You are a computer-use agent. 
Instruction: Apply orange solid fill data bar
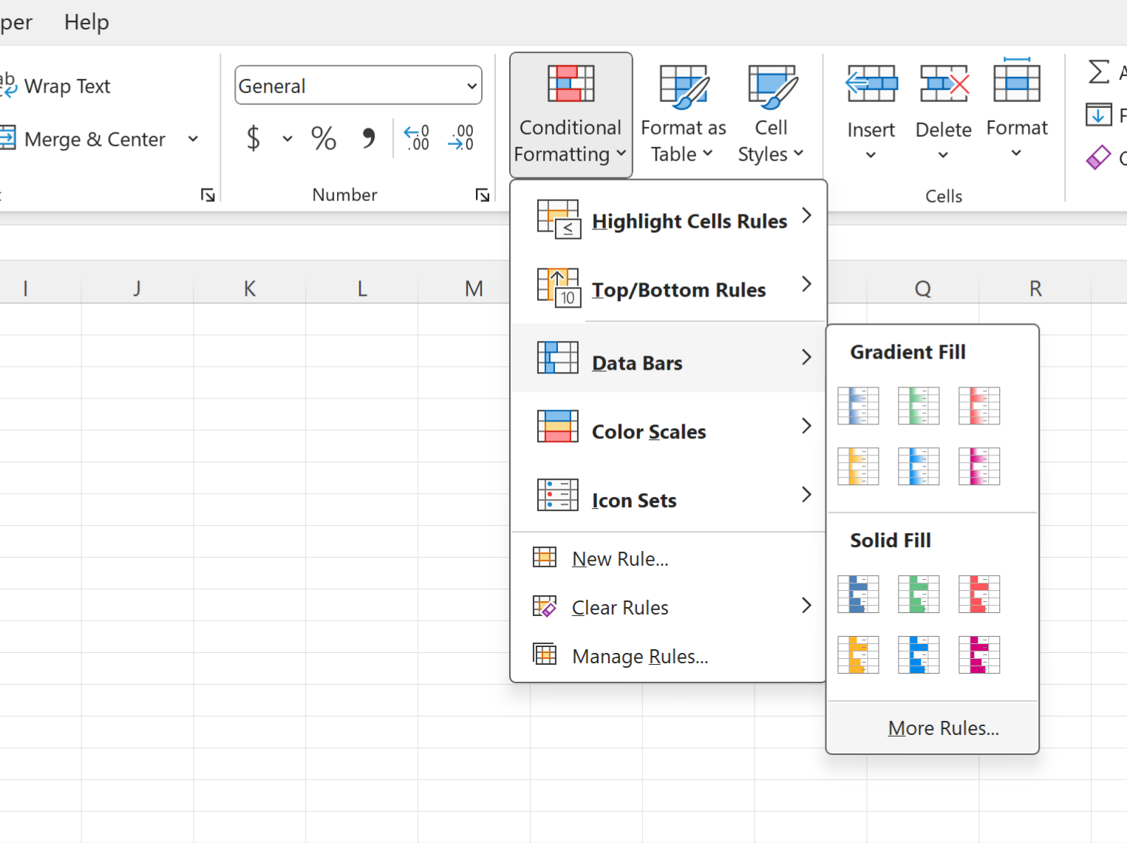(x=858, y=655)
